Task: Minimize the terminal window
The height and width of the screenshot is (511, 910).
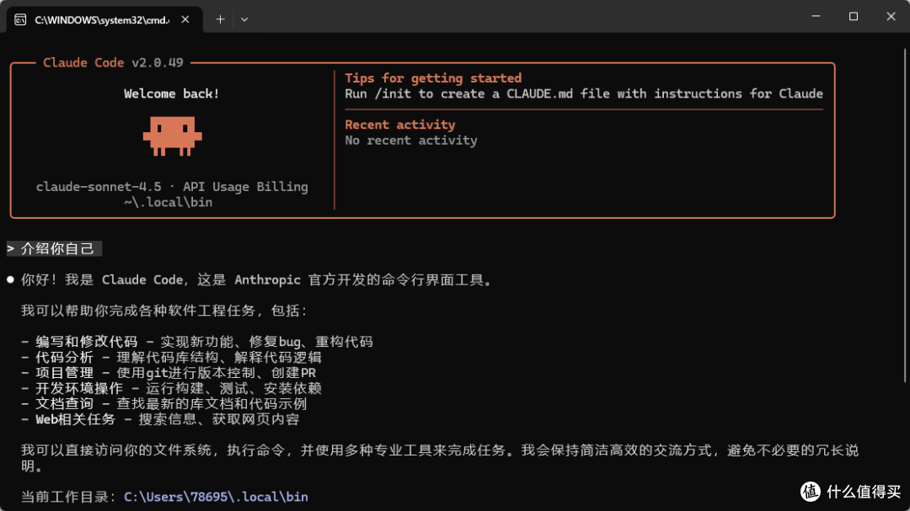Action: pyautogui.click(x=816, y=16)
